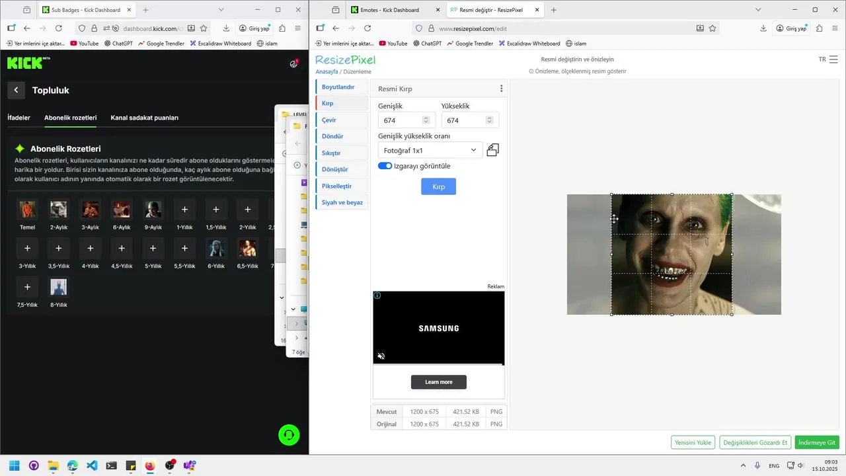Viewport: 846px width, 476px height.
Task: Click Yenisini Yükle button
Action: pos(693,442)
